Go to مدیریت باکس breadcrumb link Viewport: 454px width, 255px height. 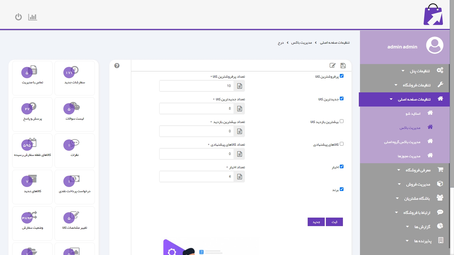coord(302,42)
